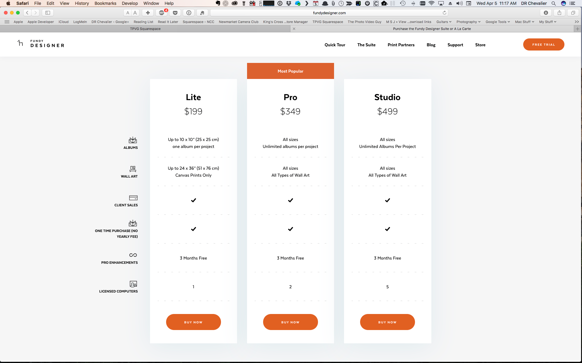Open the date and time in menu bar
Image resolution: width=582 pixels, height=363 pixels.
(497, 3)
